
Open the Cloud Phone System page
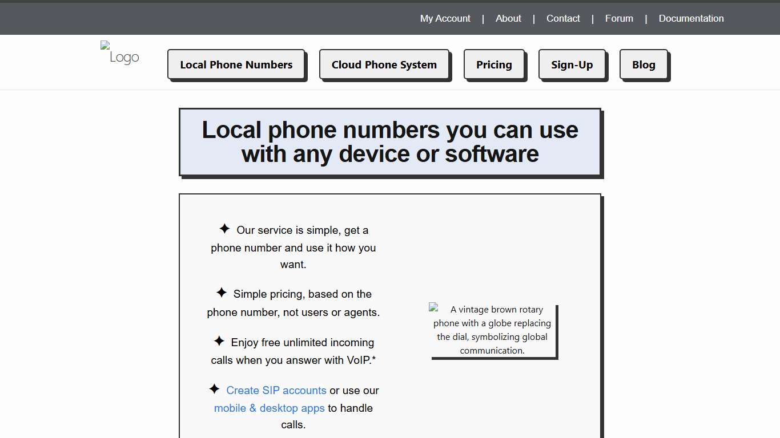coord(384,64)
